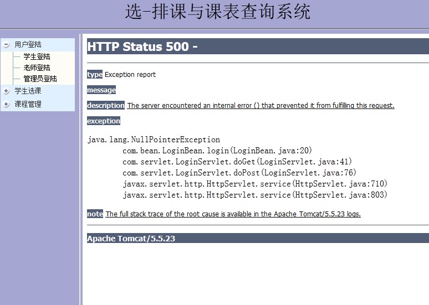The width and height of the screenshot is (429, 305).
Task: Click the LoginServlet.doGet stack trace line
Action: point(237,162)
